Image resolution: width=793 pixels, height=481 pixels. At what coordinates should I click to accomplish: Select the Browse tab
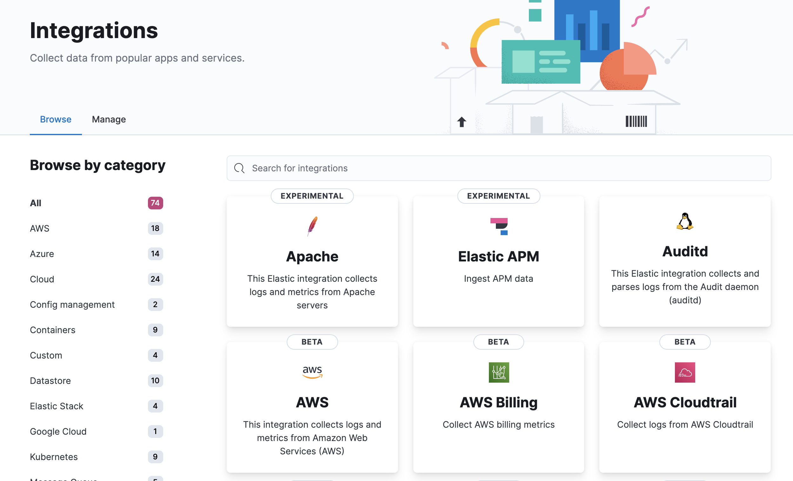click(56, 119)
